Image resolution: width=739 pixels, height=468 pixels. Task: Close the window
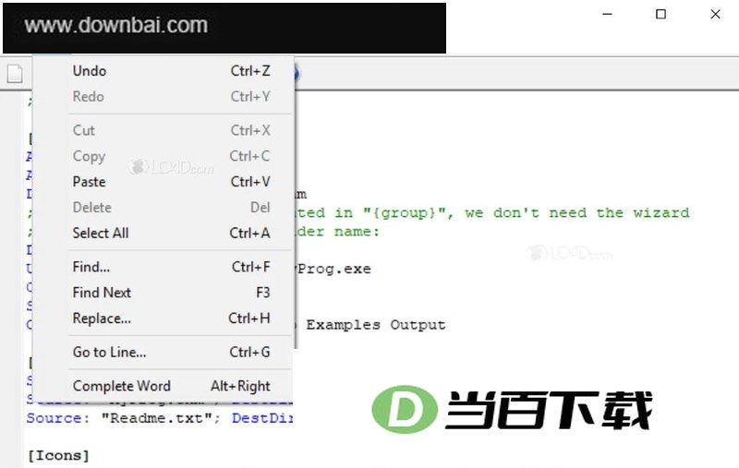pos(715,14)
